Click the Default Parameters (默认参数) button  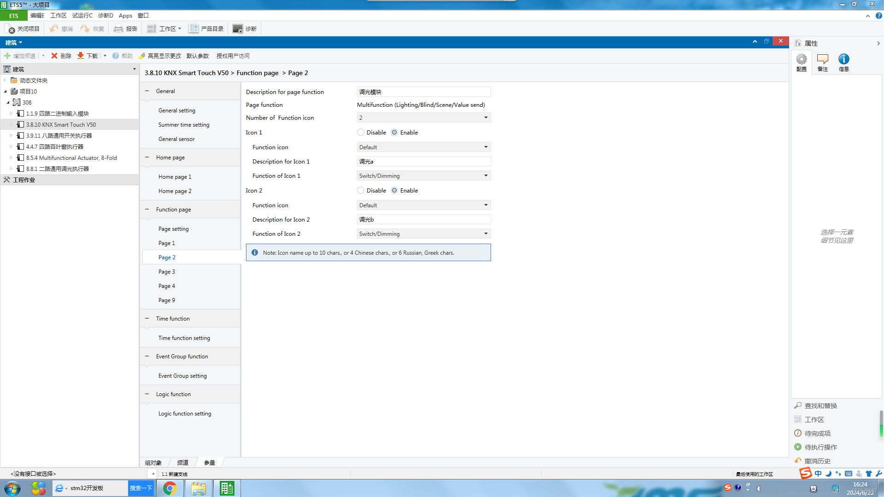coord(198,56)
